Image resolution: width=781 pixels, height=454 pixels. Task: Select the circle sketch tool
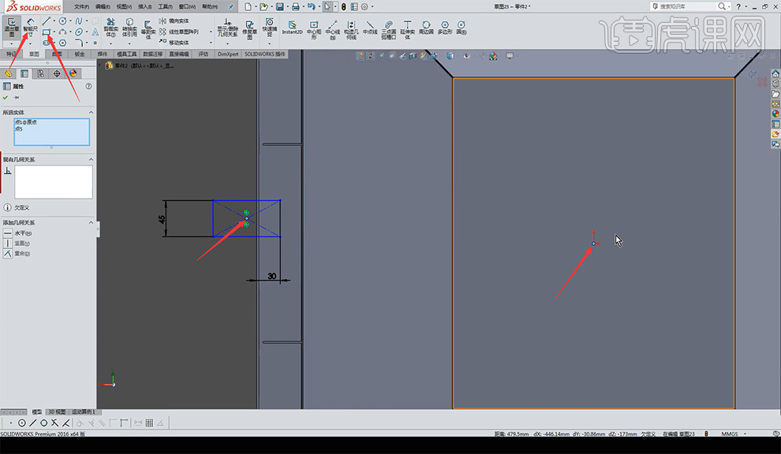[x=63, y=21]
